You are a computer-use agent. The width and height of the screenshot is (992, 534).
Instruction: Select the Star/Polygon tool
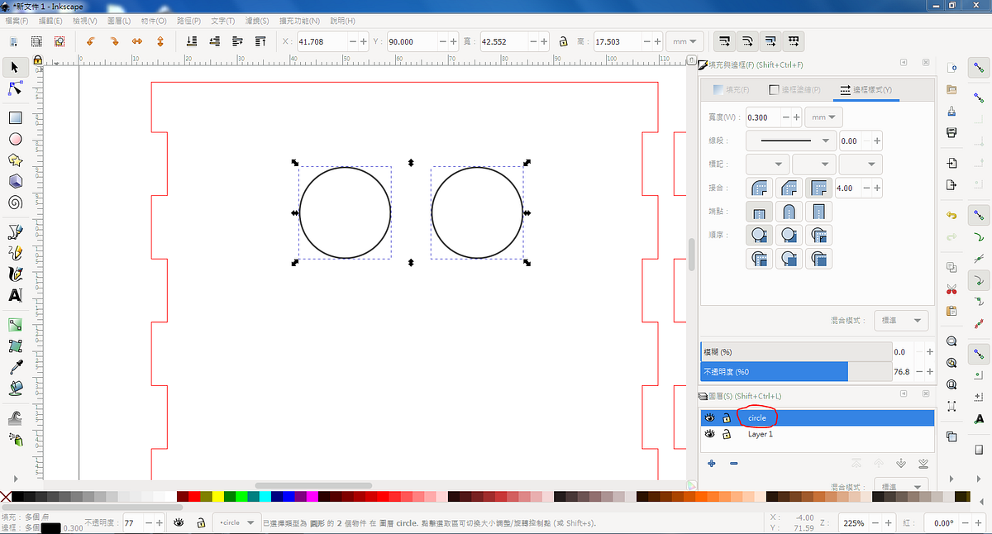coord(15,160)
